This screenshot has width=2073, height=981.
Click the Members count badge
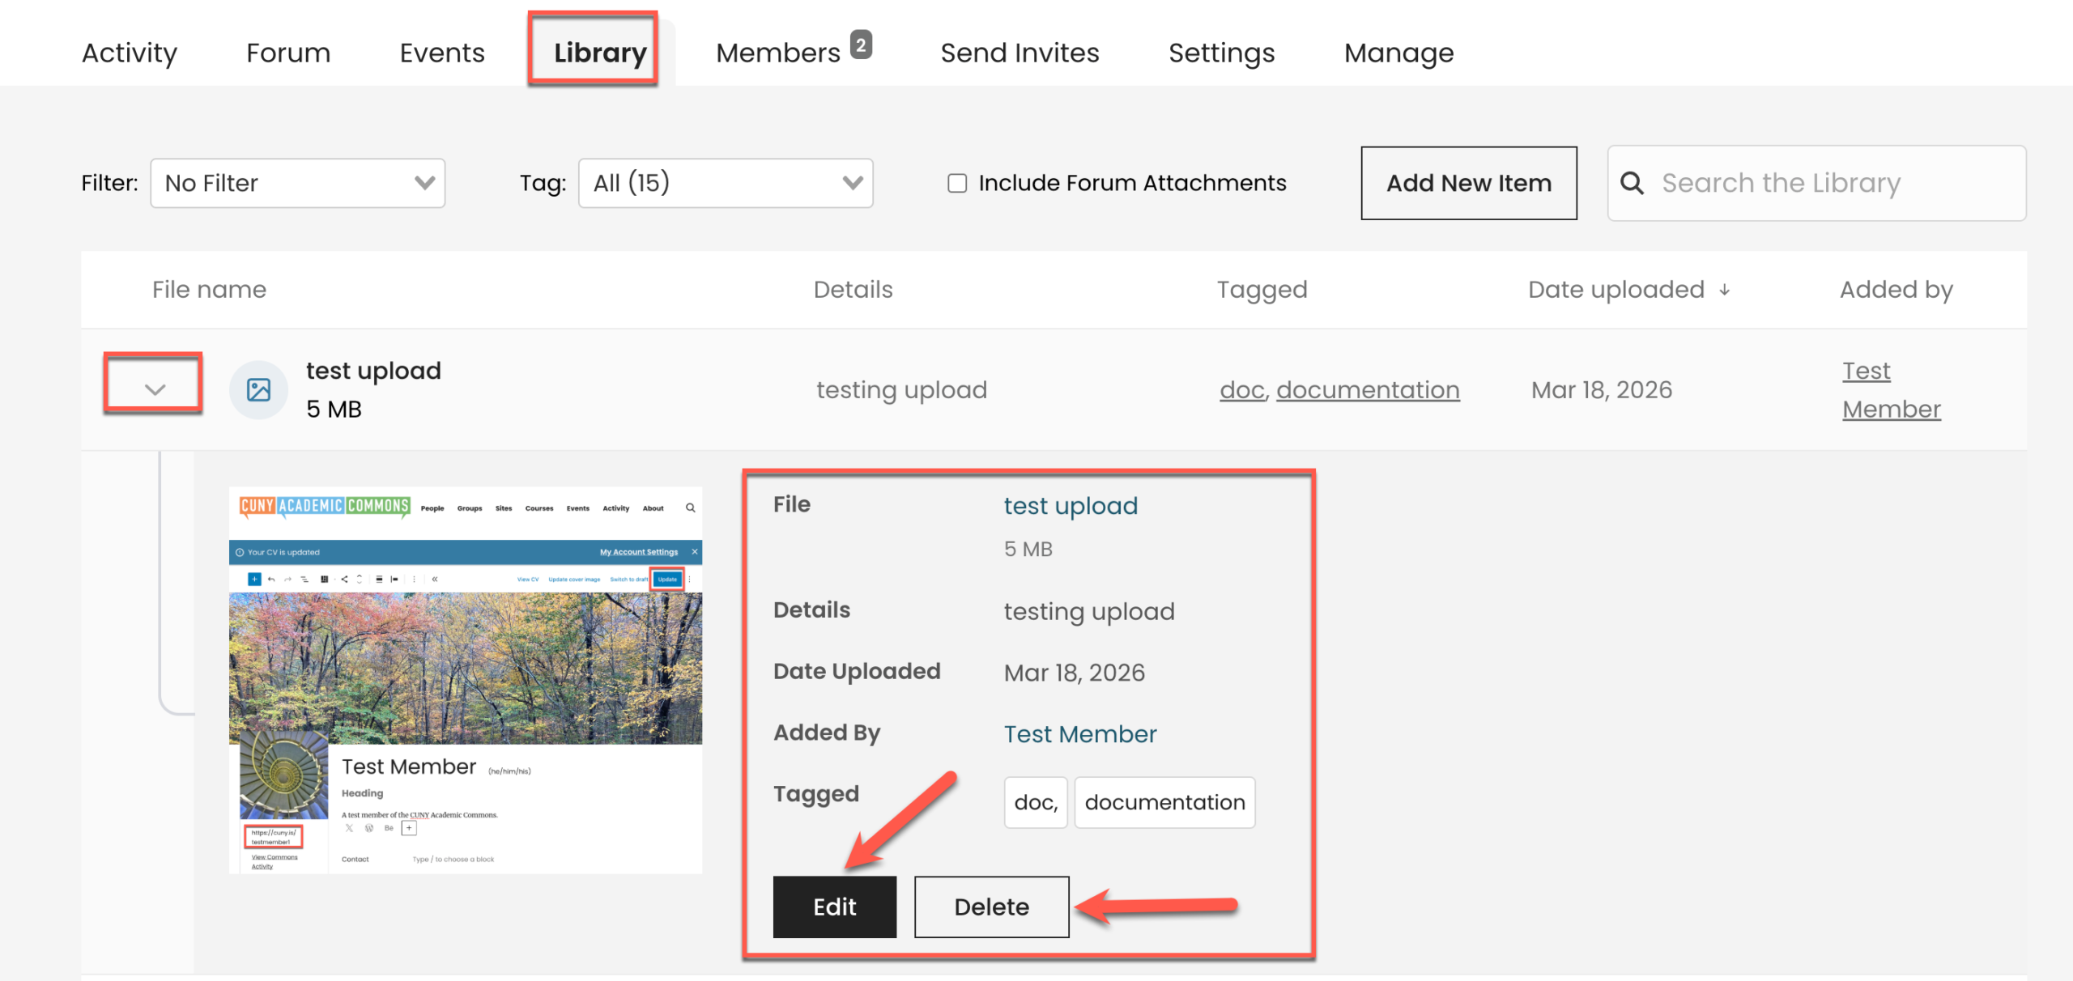[861, 45]
